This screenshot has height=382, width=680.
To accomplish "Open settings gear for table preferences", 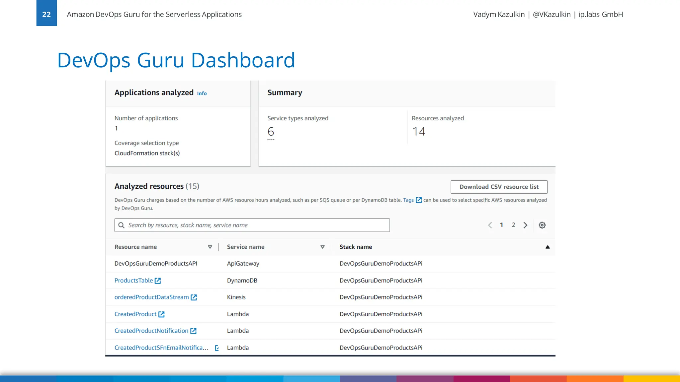I will coord(542,225).
